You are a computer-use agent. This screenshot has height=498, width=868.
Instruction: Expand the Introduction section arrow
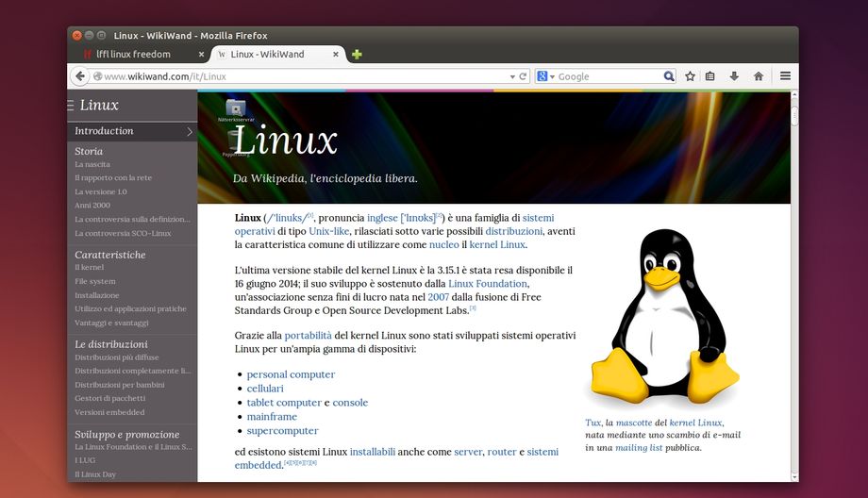[189, 132]
